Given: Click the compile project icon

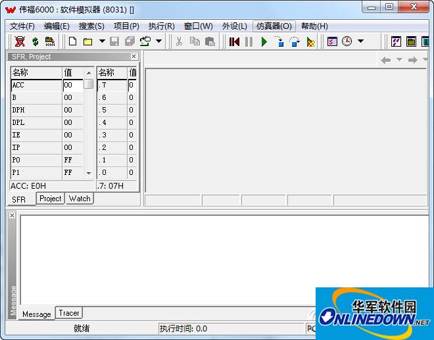Looking at the screenshot, I should coord(145,41).
